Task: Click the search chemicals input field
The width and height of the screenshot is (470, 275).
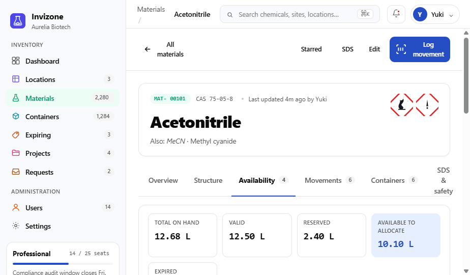Action: 300,14
